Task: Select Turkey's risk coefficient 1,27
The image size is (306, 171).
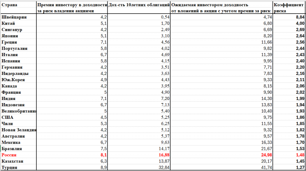Action: tap(300, 167)
